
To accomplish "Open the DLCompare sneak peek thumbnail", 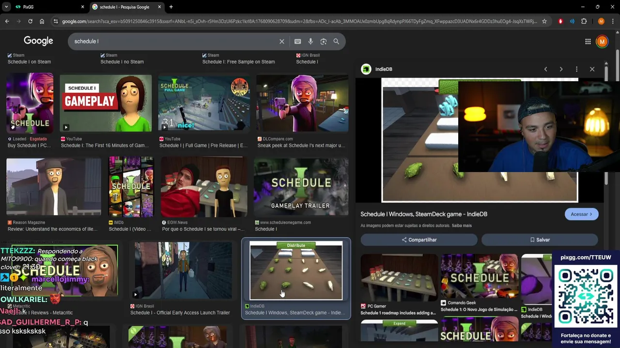I will pos(302,103).
